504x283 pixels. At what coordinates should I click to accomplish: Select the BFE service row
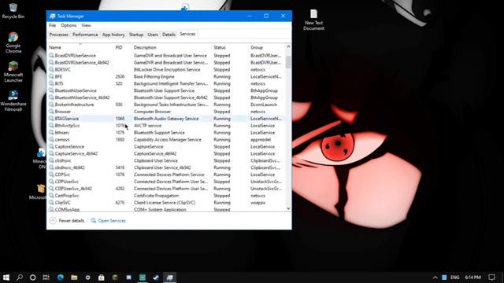click(166, 77)
